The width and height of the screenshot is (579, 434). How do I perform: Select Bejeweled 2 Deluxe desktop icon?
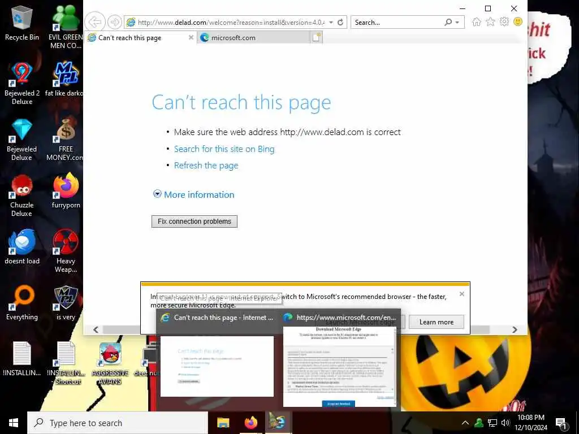click(x=22, y=84)
